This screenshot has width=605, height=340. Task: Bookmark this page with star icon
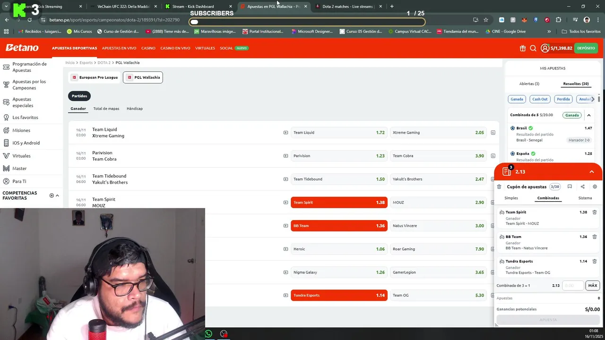[486, 20]
